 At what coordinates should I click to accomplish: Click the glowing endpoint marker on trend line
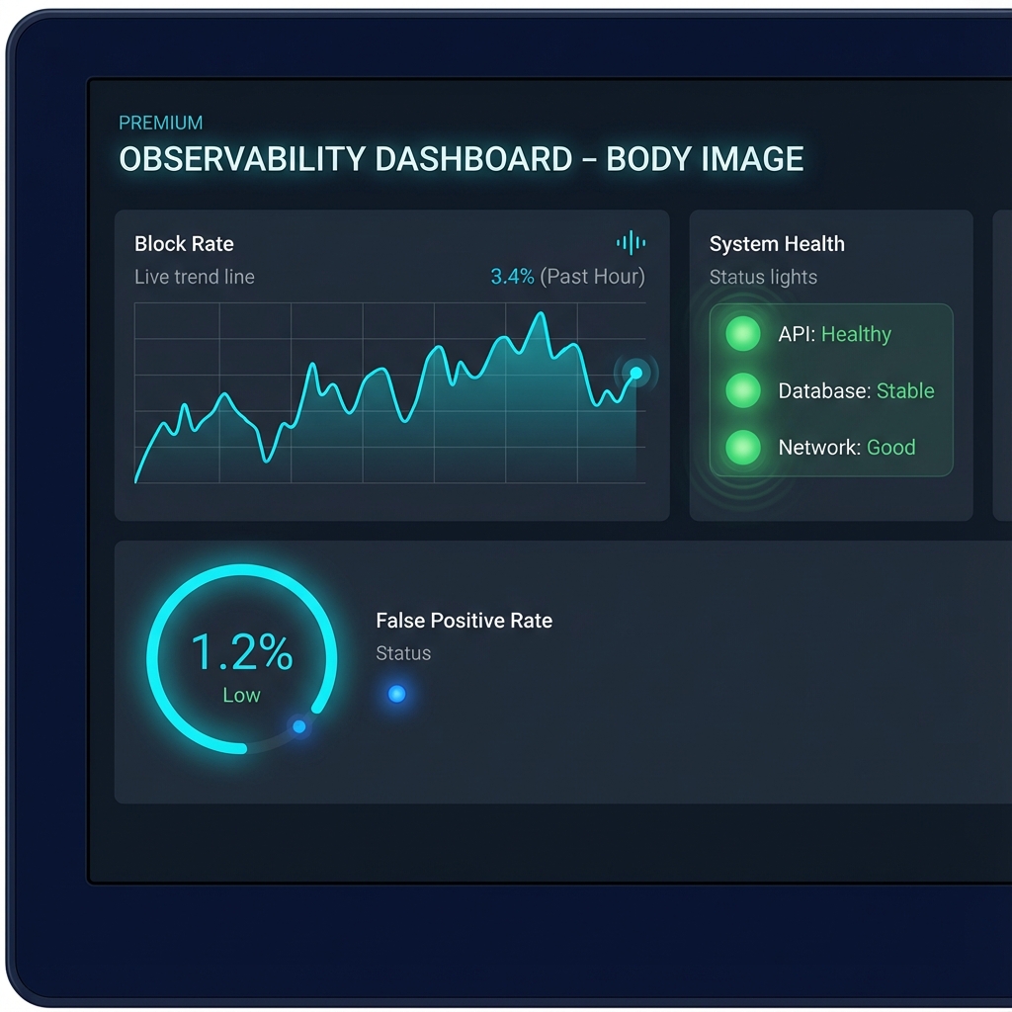click(x=635, y=373)
